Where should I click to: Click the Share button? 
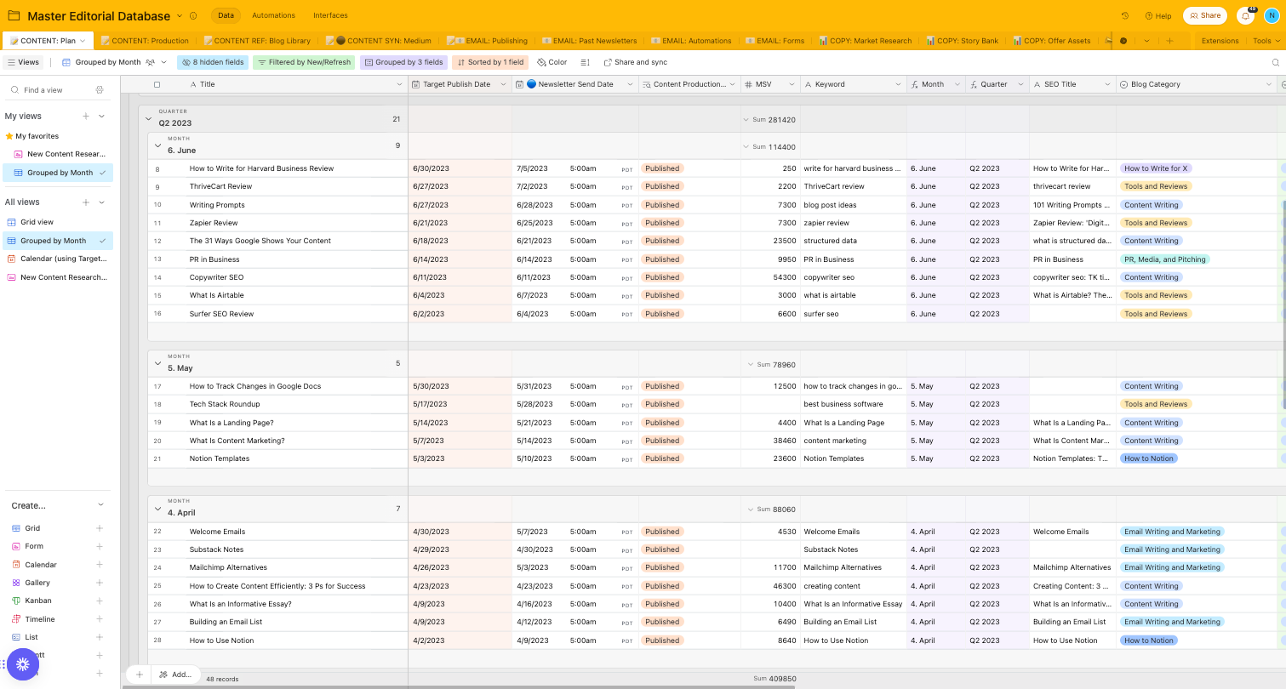coord(1204,15)
